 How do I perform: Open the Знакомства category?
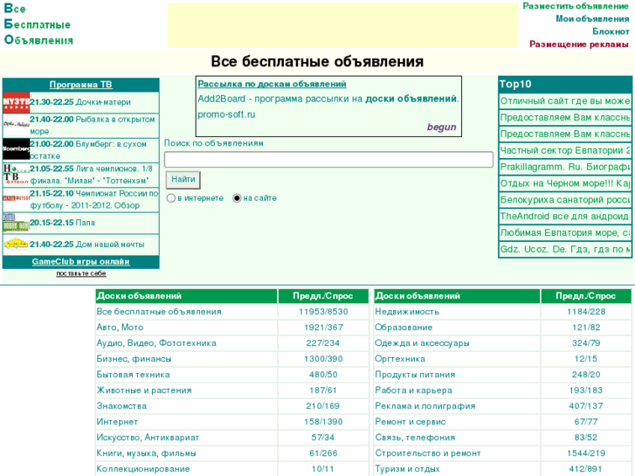click(x=121, y=406)
